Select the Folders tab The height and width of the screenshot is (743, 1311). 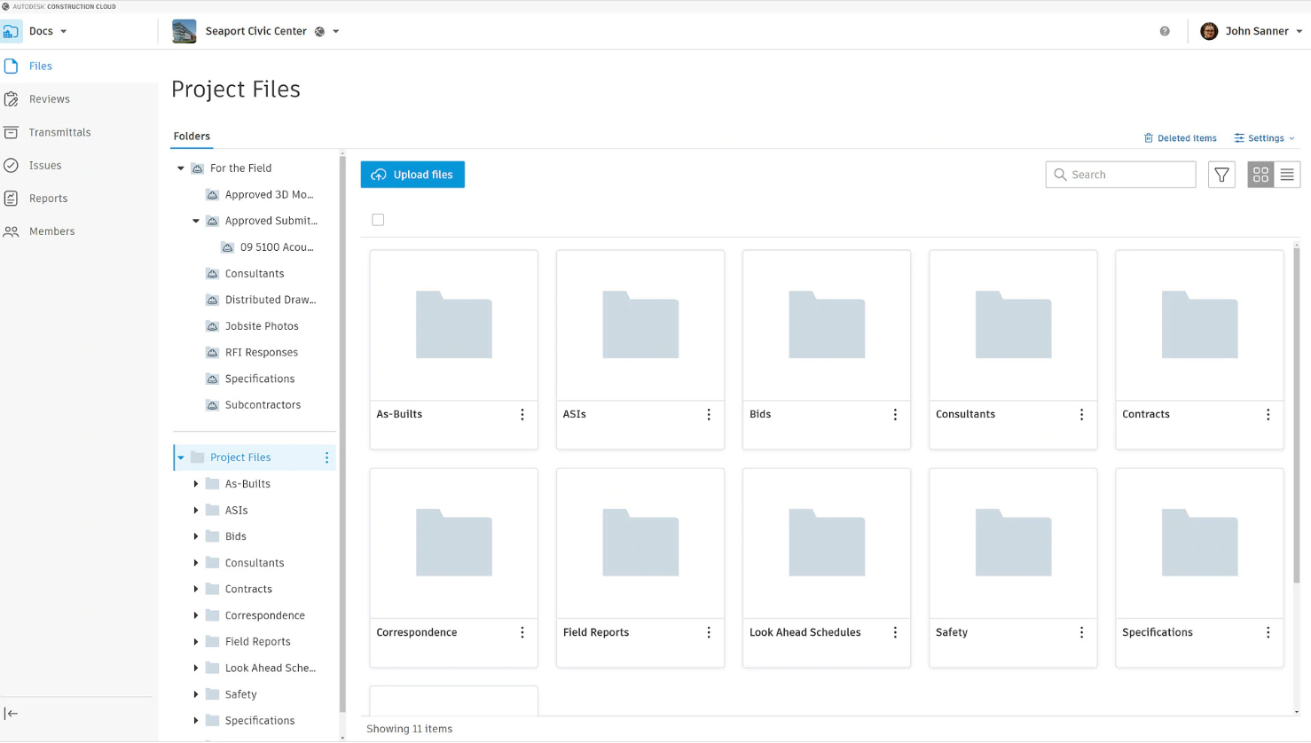pos(192,136)
